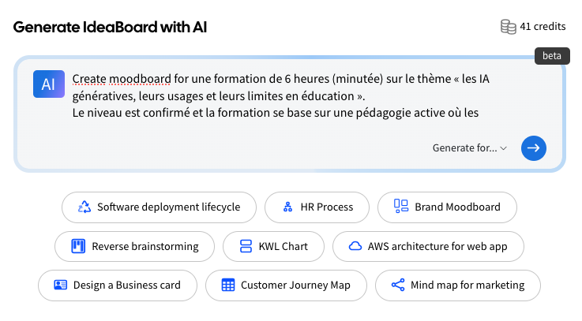Click the underlined word "moodboard" in prompt

pos(131,80)
